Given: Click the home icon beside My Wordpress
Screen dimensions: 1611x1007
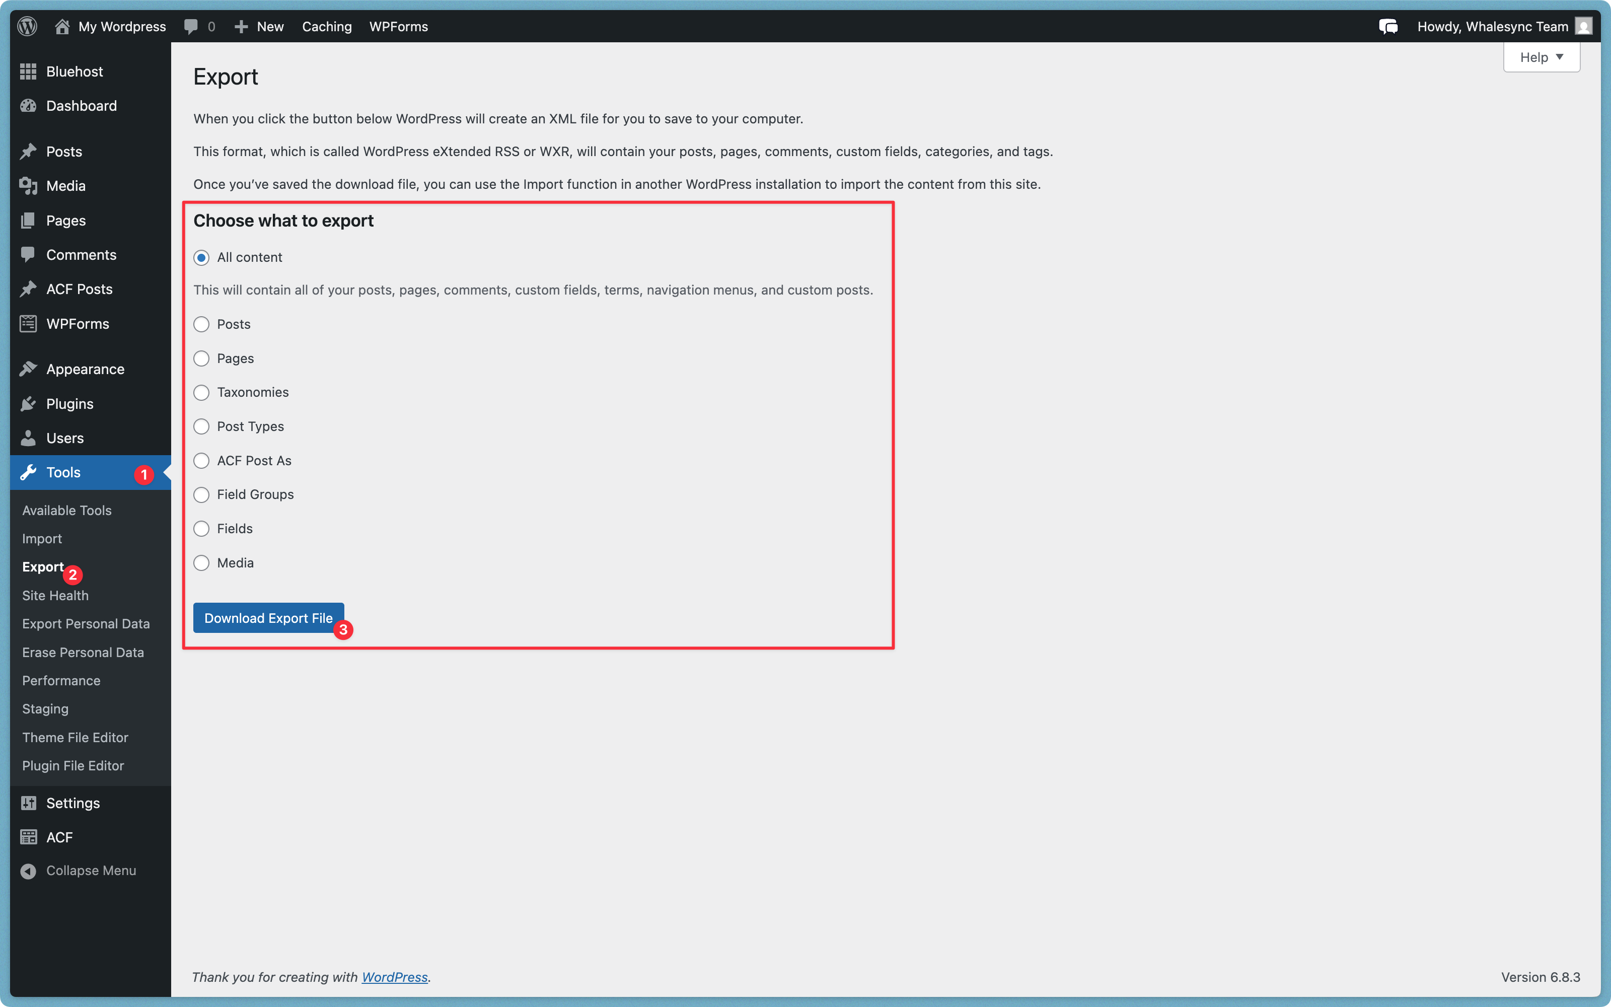Looking at the screenshot, I should [x=62, y=27].
